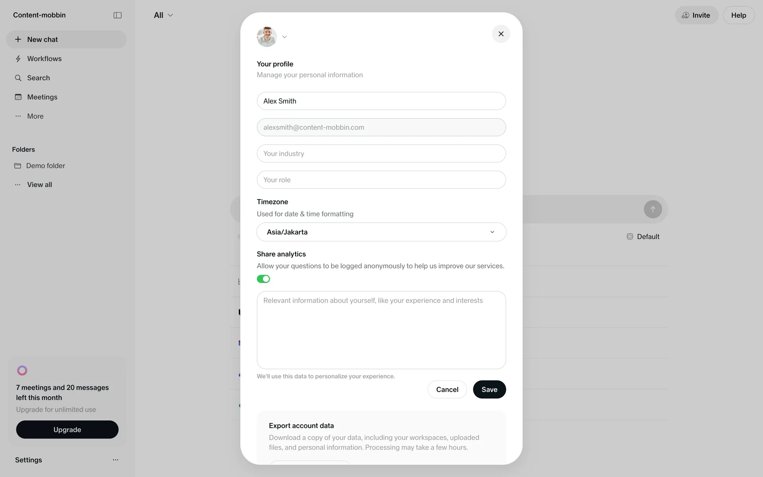Viewport: 763px width, 477px height.
Task: Click the Demo folder icon
Action: click(x=17, y=166)
